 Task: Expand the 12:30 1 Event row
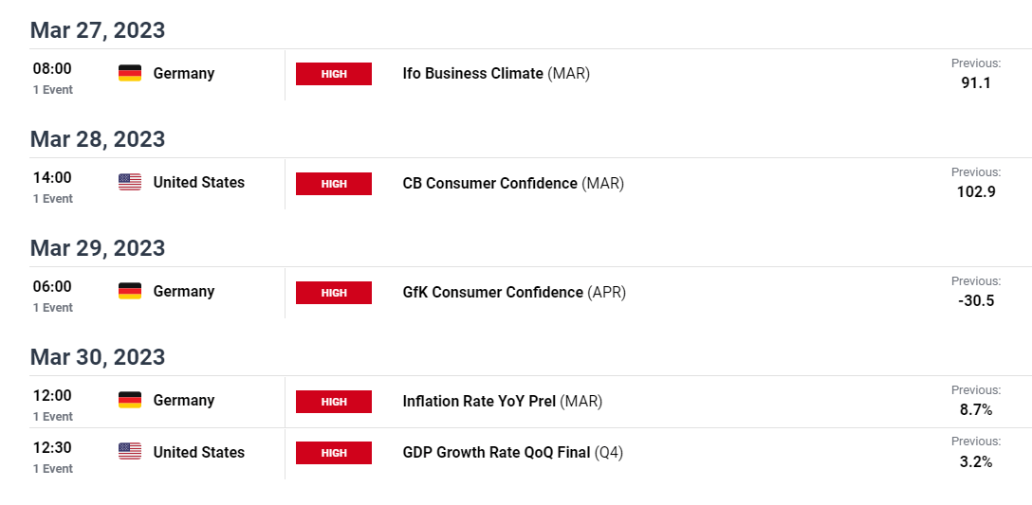click(x=53, y=457)
